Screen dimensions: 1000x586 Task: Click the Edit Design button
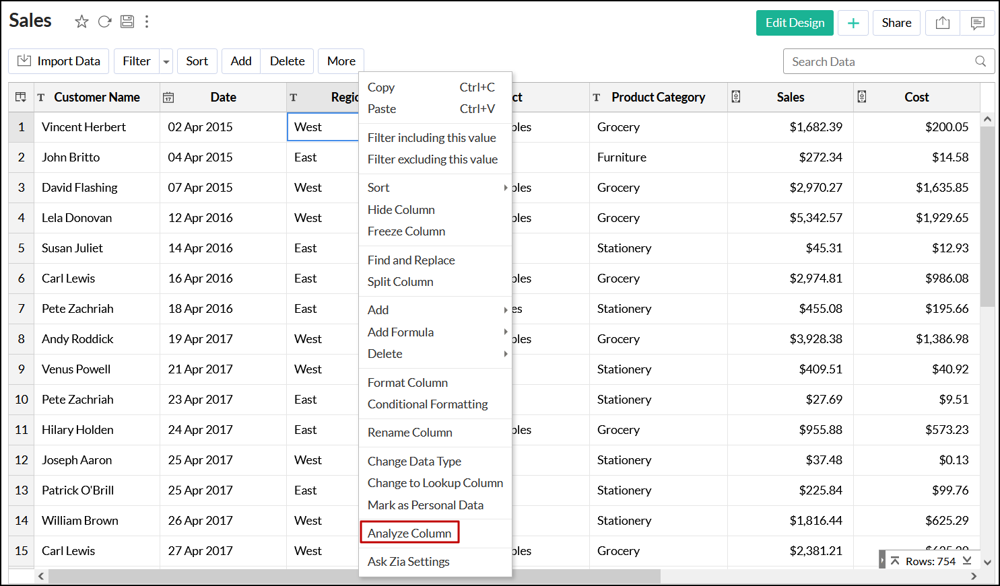795,23
